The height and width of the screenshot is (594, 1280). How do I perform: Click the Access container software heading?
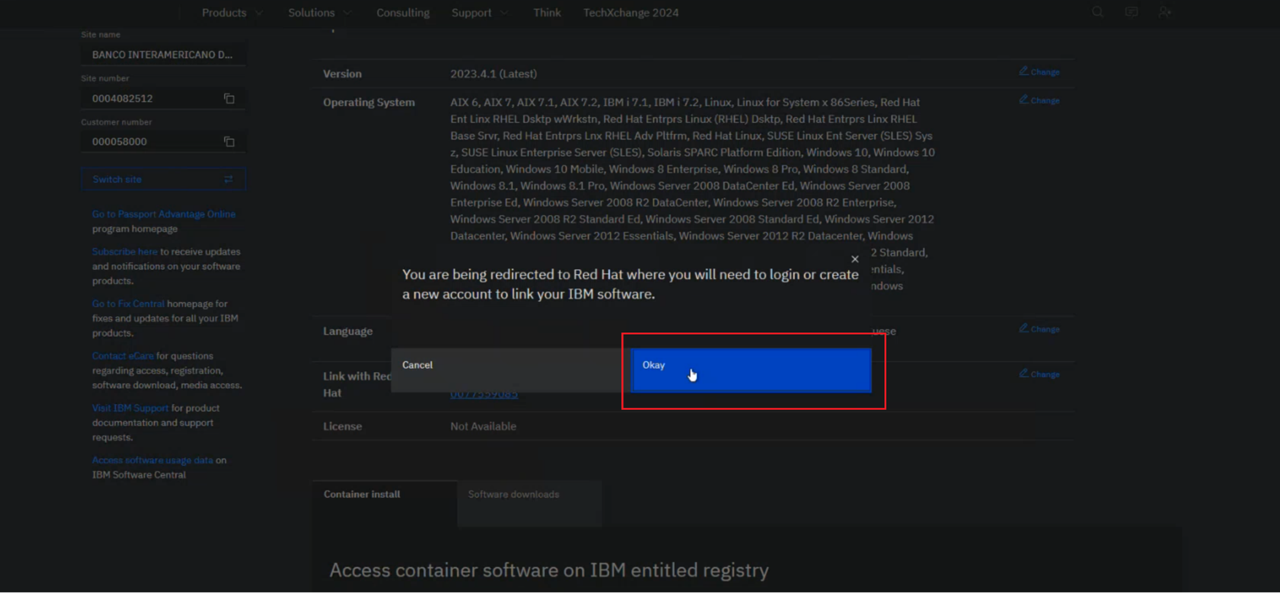pos(549,570)
